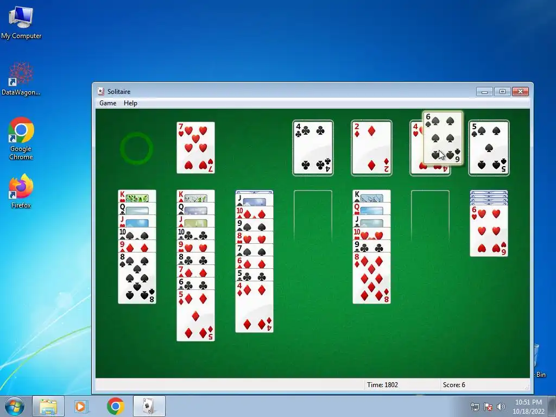This screenshot has width=556, height=417.
Task: Click the Solitaire title bar icon
Action: point(101,91)
